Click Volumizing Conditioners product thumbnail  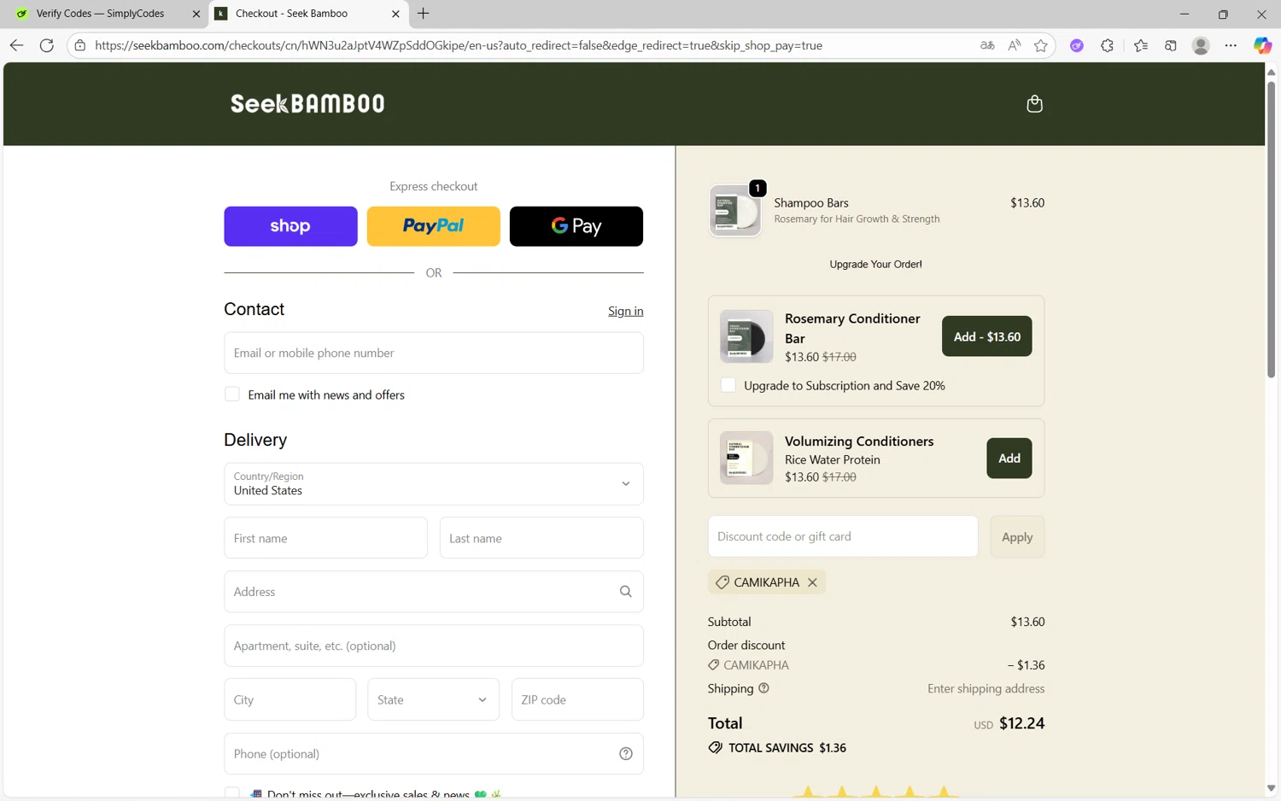[746, 458]
